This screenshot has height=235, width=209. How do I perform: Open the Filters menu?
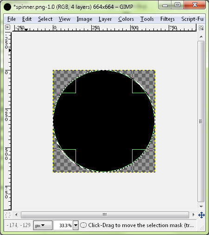pyautogui.click(x=167, y=19)
